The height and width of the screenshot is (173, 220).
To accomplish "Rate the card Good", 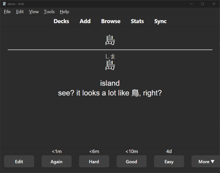I will 132,162.
